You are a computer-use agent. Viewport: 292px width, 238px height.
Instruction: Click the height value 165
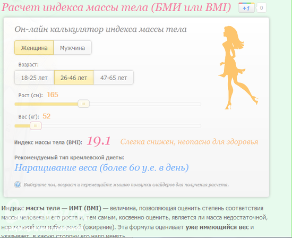(53, 95)
